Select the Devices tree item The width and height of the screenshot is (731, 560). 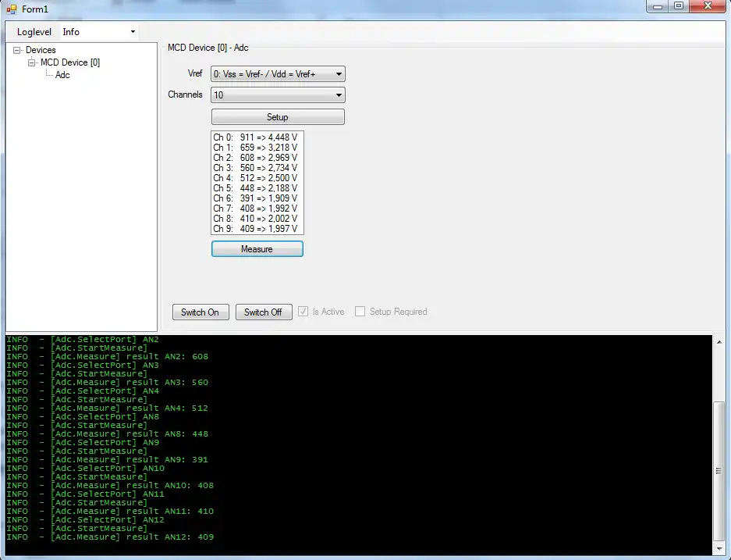[41, 50]
